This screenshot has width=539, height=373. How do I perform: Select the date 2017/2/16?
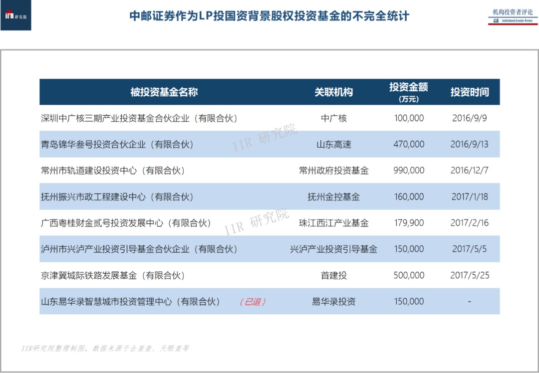(x=470, y=223)
